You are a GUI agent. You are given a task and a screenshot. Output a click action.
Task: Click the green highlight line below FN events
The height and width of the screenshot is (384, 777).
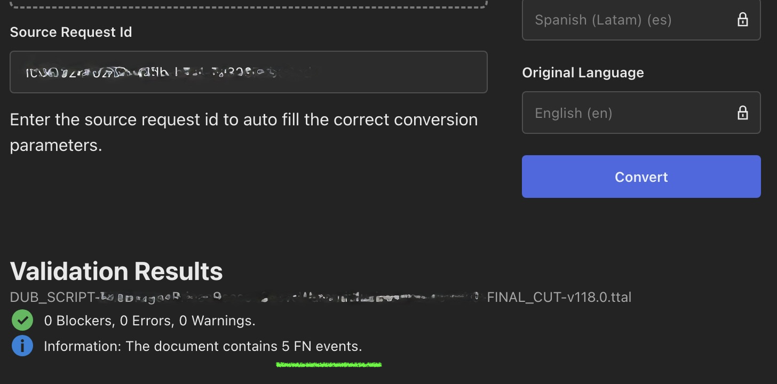tap(329, 365)
